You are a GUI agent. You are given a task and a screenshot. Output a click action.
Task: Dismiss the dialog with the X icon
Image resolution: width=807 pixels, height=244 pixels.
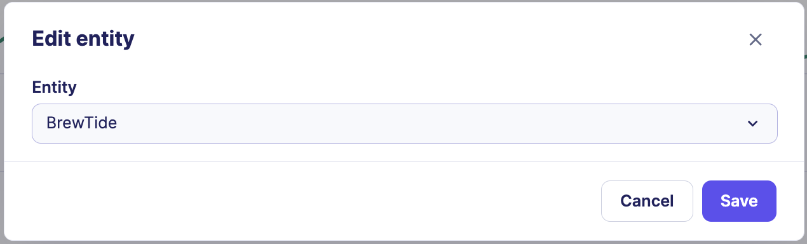click(755, 39)
